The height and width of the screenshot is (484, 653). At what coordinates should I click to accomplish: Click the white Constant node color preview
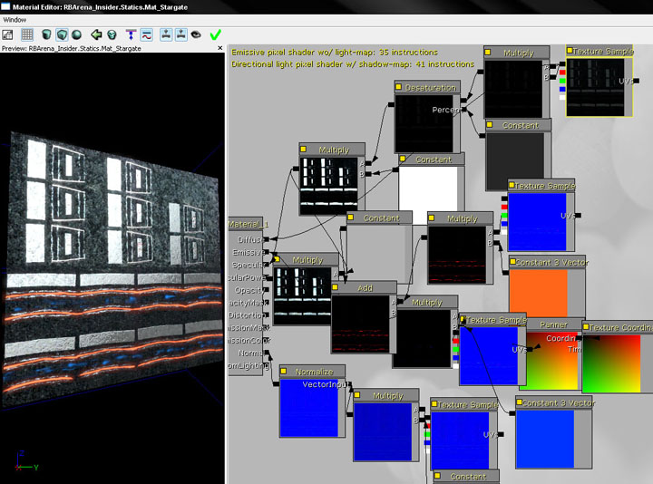click(x=428, y=189)
